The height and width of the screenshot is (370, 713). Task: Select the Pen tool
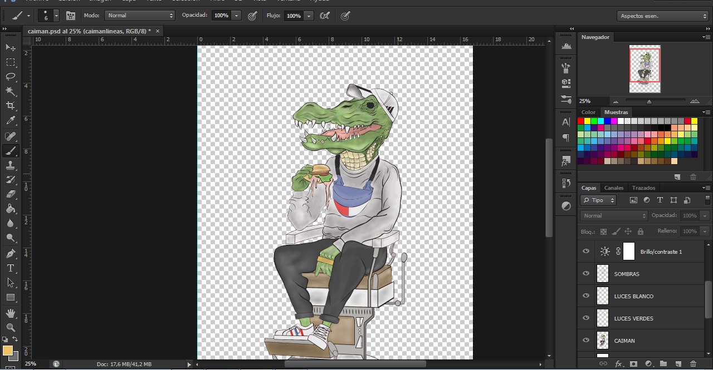10,254
